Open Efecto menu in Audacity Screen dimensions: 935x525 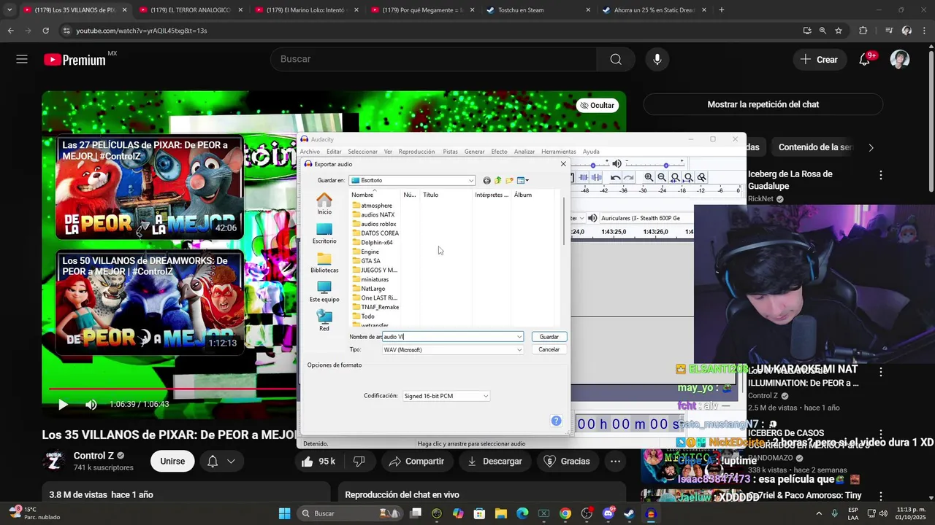point(499,152)
